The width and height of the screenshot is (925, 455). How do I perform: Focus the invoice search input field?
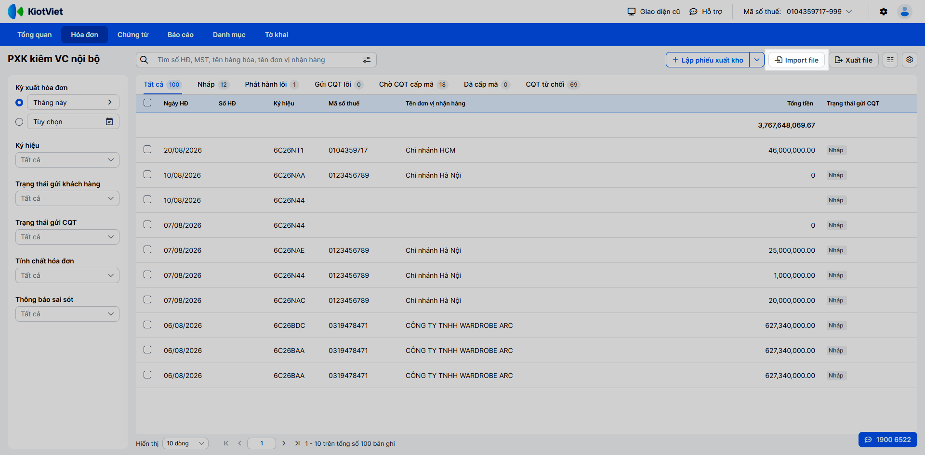256,60
